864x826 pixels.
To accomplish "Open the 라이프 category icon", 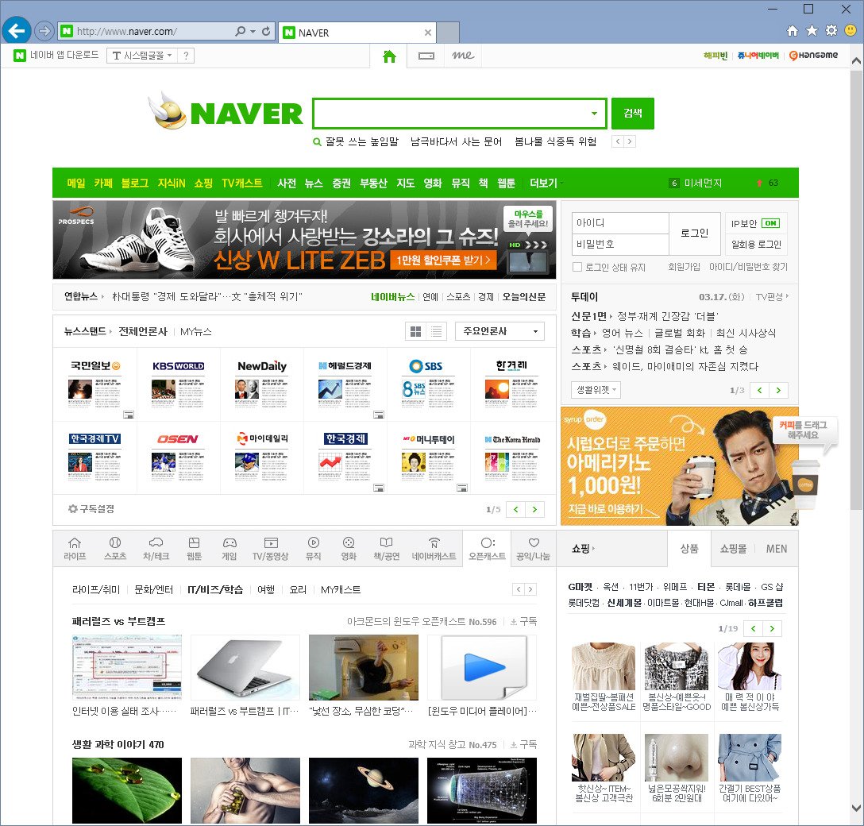I will pos(75,549).
